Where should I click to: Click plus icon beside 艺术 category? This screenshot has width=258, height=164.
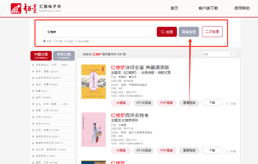pyautogui.click(x=33, y=124)
